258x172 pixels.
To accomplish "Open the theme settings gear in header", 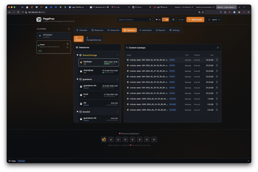I will (x=173, y=19).
